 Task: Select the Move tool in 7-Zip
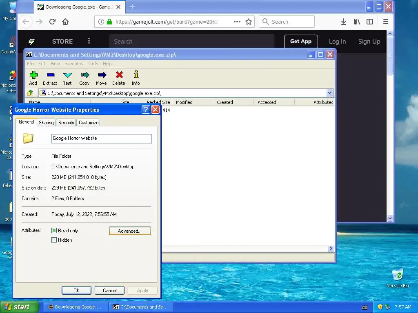coord(102,78)
